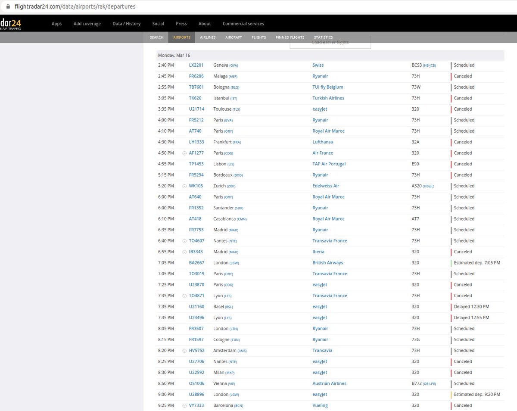Open flight OS1006 link
517x411 pixels.
(196, 384)
